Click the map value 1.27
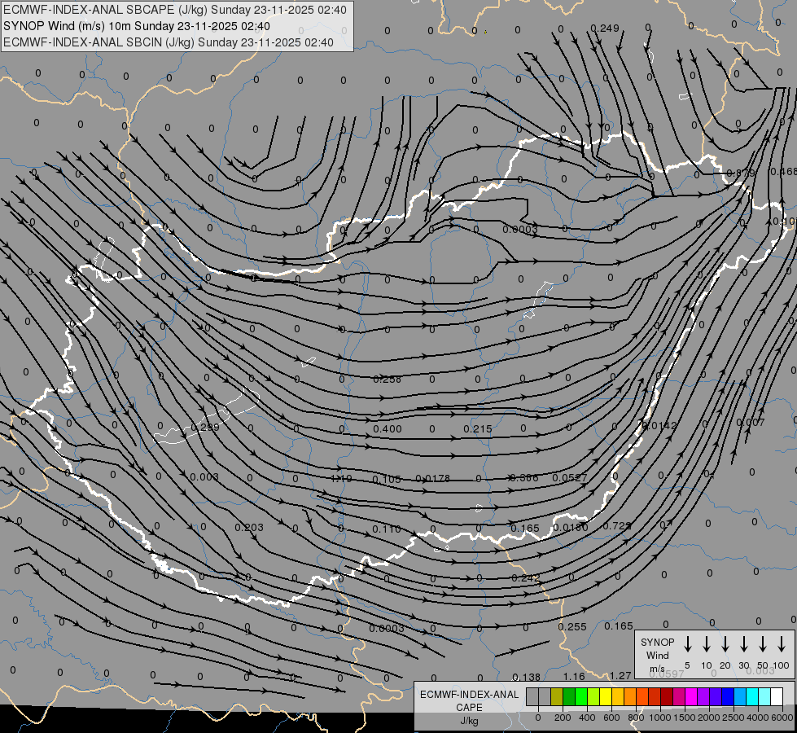797x733 pixels. pyautogui.click(x=620, y=675)
